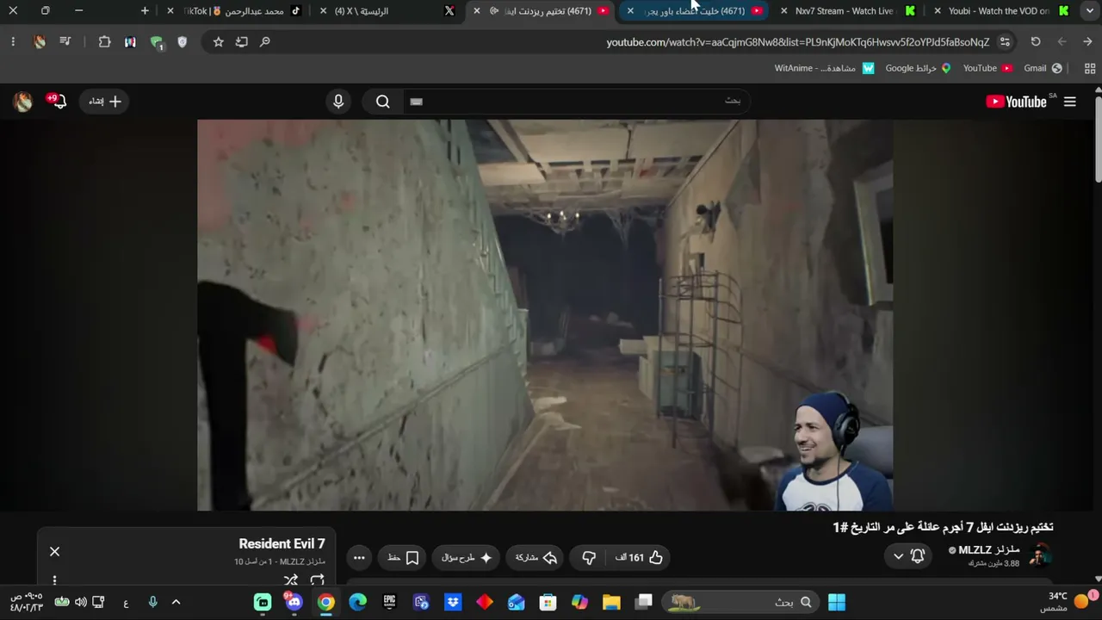The width and height of the screenshot is (1102, 620).
Task: Open File Explorer from the taskbar
Action: [611, 602]
